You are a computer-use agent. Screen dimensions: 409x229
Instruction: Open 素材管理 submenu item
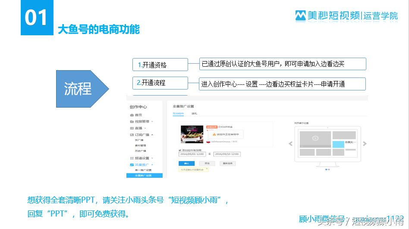[x=140, y=145]
